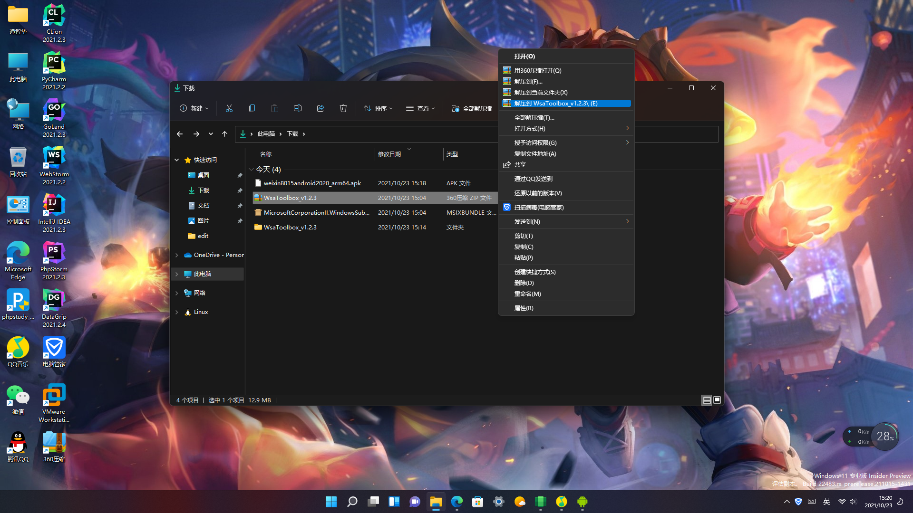This screenshot has width=913, height=513.
Task: Navigate back with the left arrow
Action: tap(180, 134)
